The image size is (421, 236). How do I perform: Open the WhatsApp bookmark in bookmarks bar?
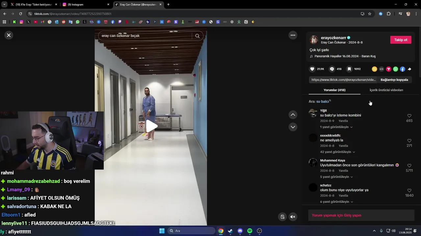click(78, 22)
